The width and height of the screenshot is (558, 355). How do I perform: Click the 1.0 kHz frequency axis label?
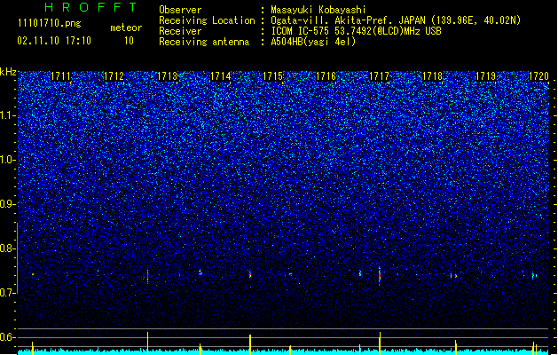coord(8,160)
